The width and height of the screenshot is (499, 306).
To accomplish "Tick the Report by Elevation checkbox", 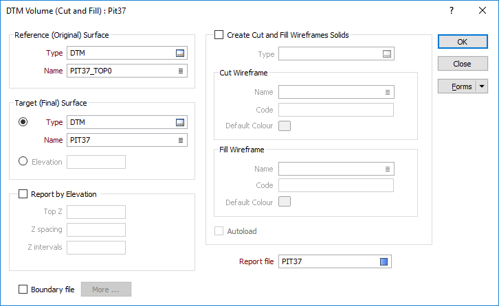I will pos(23,194).
